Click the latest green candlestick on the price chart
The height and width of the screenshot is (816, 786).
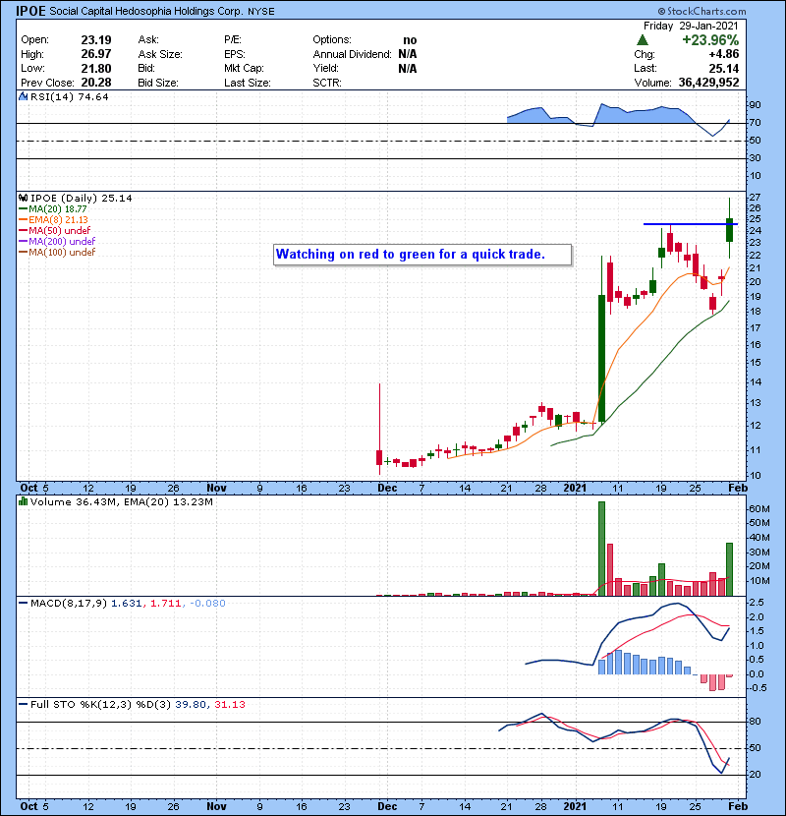point(730,230)
